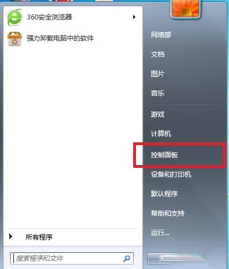Click inside 搜索程序和文件 search box
The image size is (229, 269).
pyautogui.click(x=72, y=258)
